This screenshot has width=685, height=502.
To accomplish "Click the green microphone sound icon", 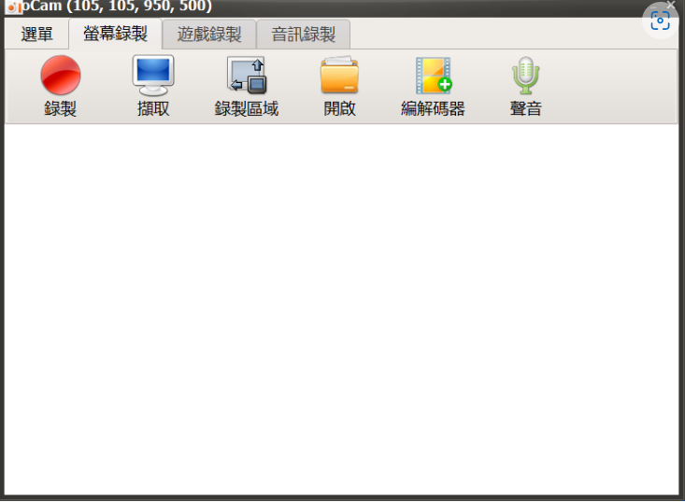I will point(526,76).
